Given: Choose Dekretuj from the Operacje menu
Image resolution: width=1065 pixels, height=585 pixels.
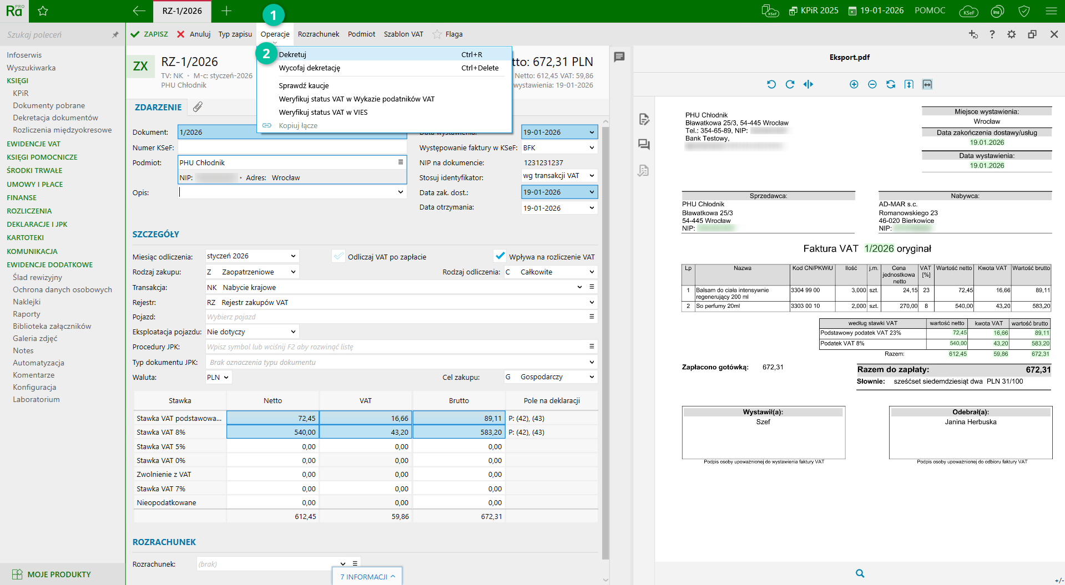Looking at the screenshot, I should click(292, 54).
